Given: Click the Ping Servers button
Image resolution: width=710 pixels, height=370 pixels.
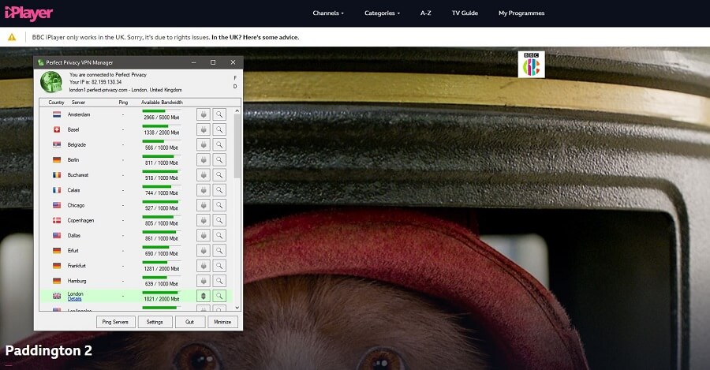Looking at the screenshot, I should pyautogui.click(x=115, y=322).
